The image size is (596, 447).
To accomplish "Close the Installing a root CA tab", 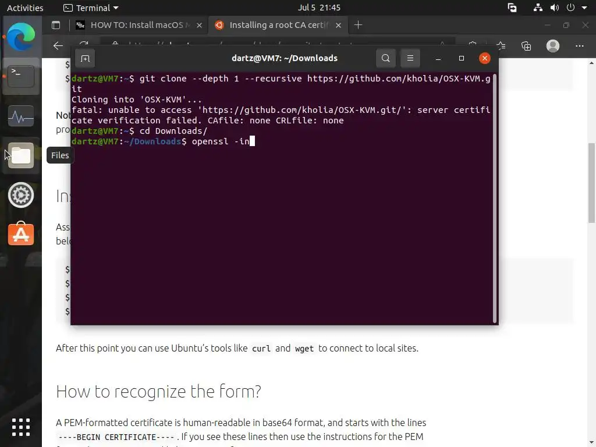I will [338, 25].
